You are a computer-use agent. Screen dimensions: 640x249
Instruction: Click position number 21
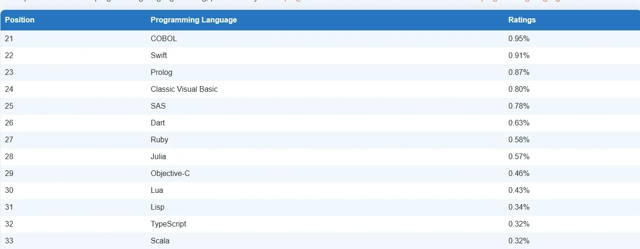point(9,39)
